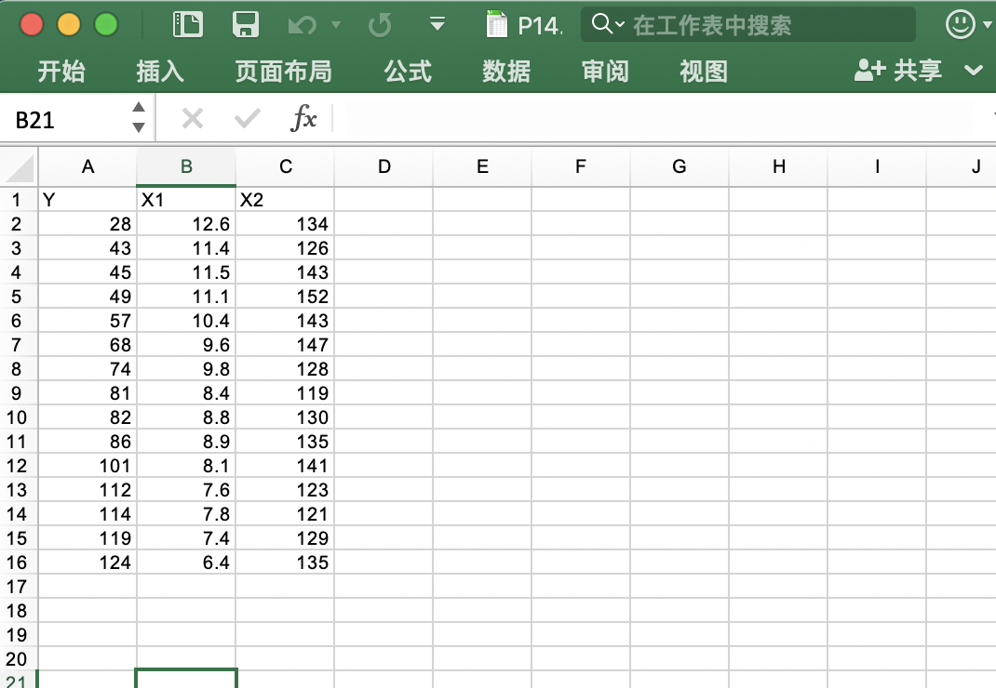
Task: Open the 数据 ribbon tab
Action: point(506,71)
